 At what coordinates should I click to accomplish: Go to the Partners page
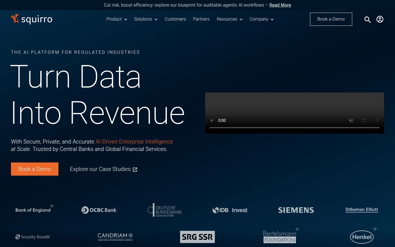(201, 19)
